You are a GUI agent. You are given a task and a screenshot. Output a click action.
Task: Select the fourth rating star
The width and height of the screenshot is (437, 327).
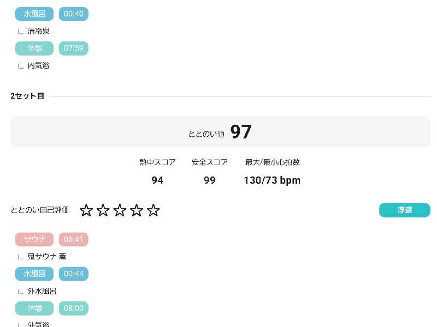pyautogui.click(x=137, y=210)
